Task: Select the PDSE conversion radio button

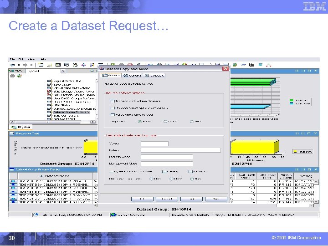Action: click(171, 179)
